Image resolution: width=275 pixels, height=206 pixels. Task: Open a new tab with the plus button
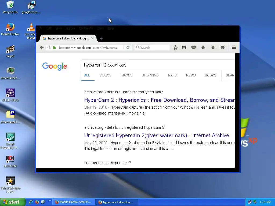pos(101,38)
